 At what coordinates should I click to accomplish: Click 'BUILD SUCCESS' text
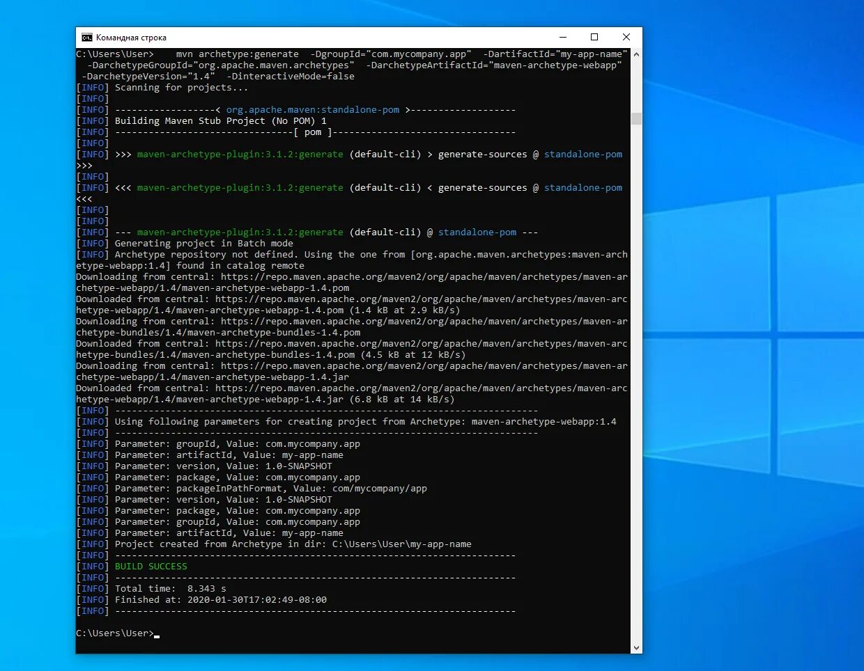point(151,567)
